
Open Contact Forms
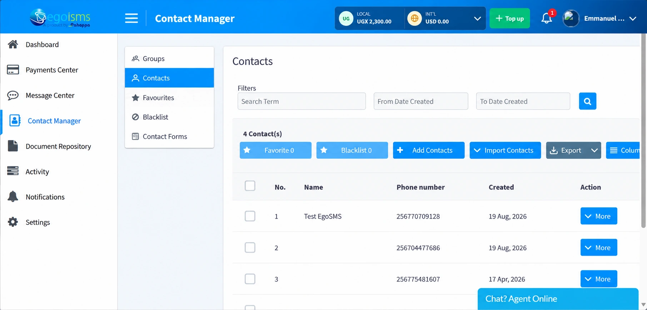[x=169, y=136]
